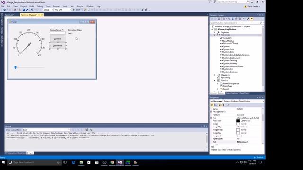Expand FlatAppearance property group
The height and width of the screenshot is (170, 303).
[211, 112]
